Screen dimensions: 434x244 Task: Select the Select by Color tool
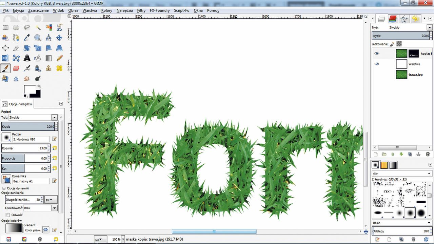coord(48,28)
